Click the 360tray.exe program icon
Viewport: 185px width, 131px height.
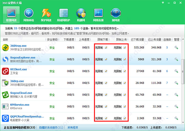point(6,48)
